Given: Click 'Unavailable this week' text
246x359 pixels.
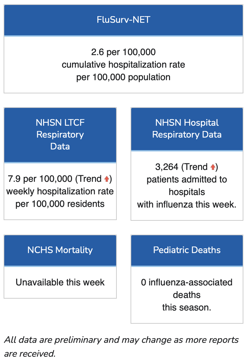Looking at the screenshot, I should tap(60, 282).
